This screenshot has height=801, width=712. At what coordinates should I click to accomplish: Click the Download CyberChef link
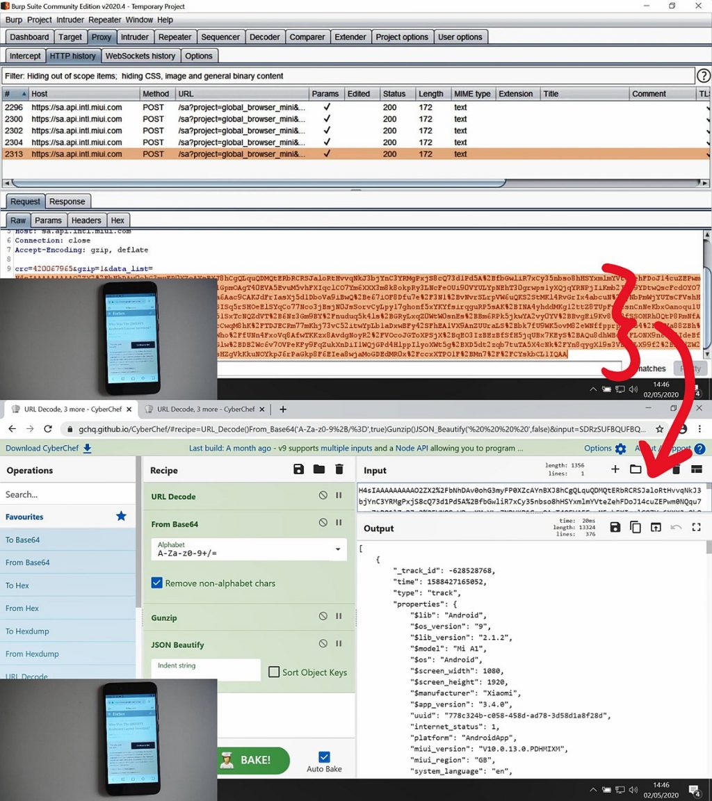49,448
